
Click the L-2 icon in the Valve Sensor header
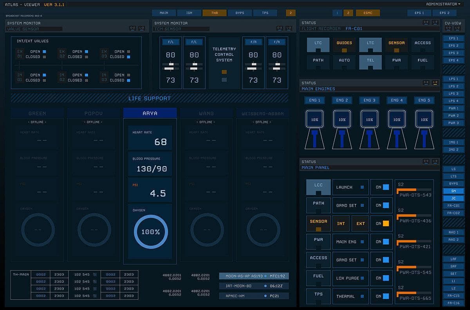[141, 28]
